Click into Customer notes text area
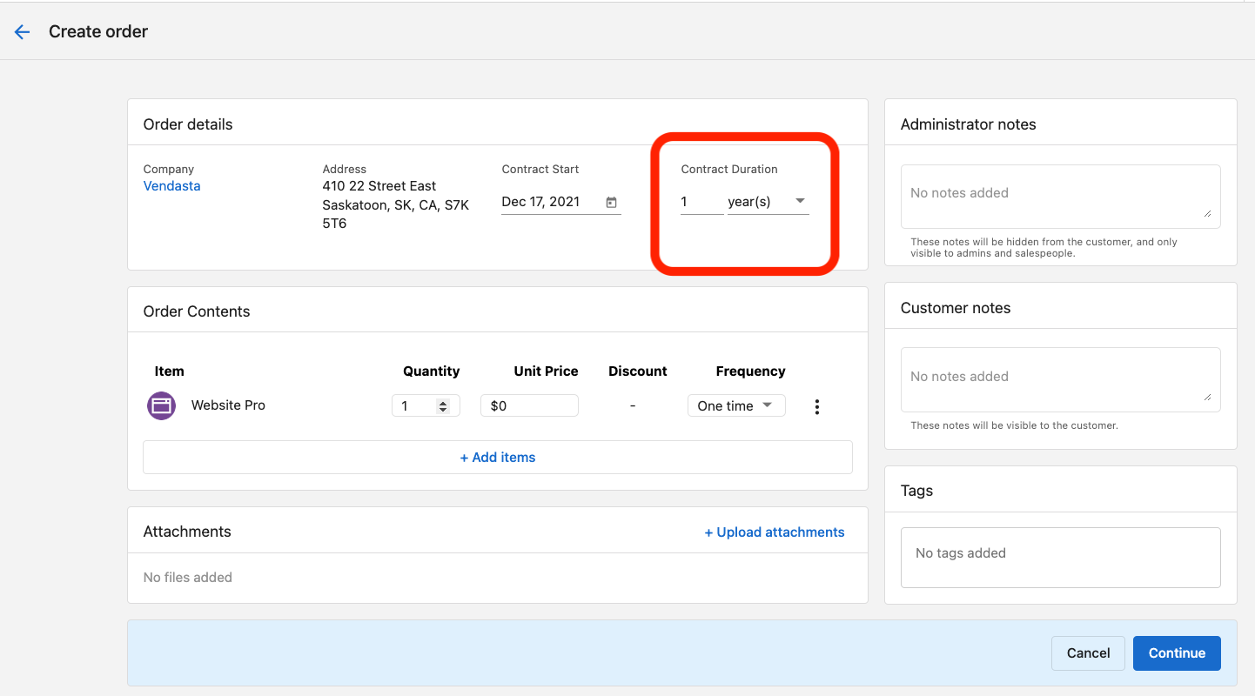 click(x=1060, y=380)
